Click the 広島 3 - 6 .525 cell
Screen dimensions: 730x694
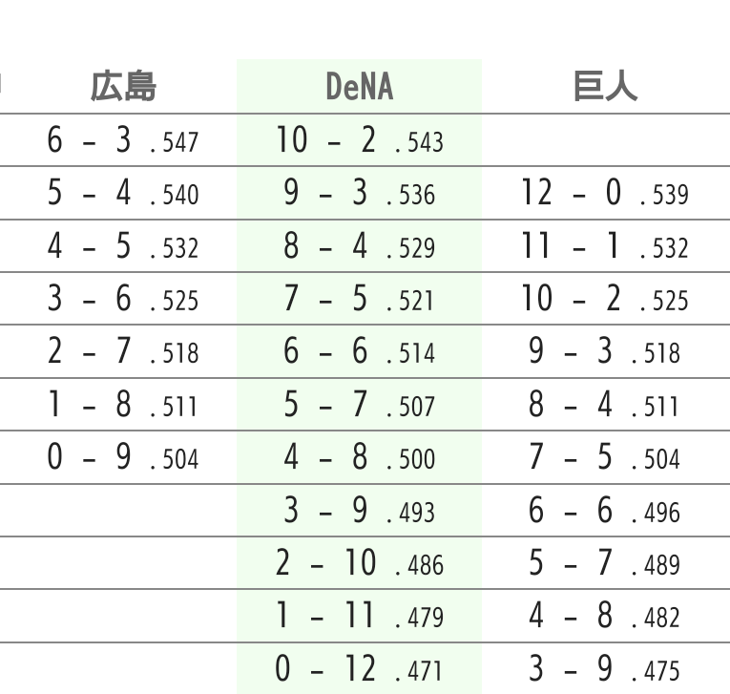(x=123, y=299)
